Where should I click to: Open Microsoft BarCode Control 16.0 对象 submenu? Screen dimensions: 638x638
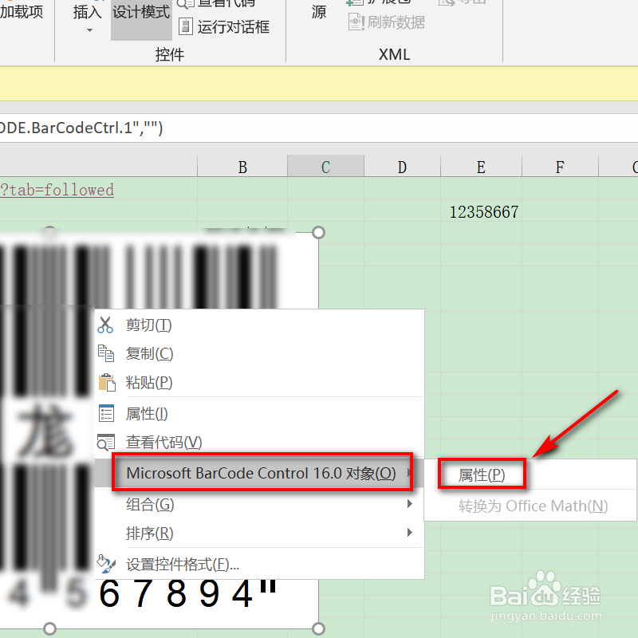261,473
